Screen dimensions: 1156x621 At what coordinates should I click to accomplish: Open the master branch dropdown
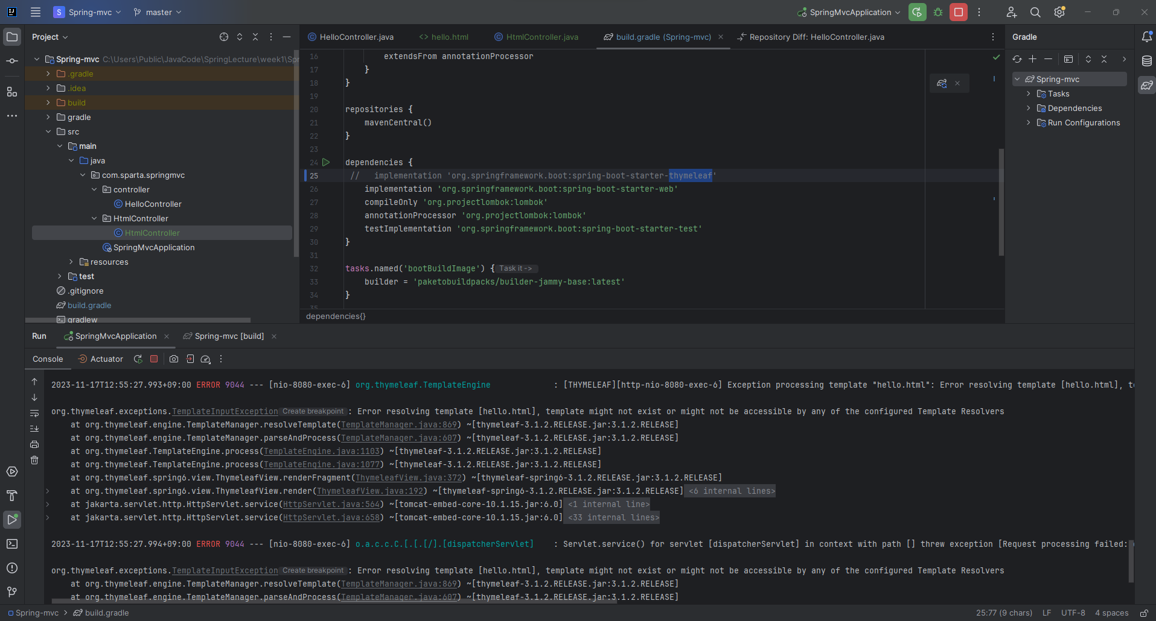[x=158, y=12]
